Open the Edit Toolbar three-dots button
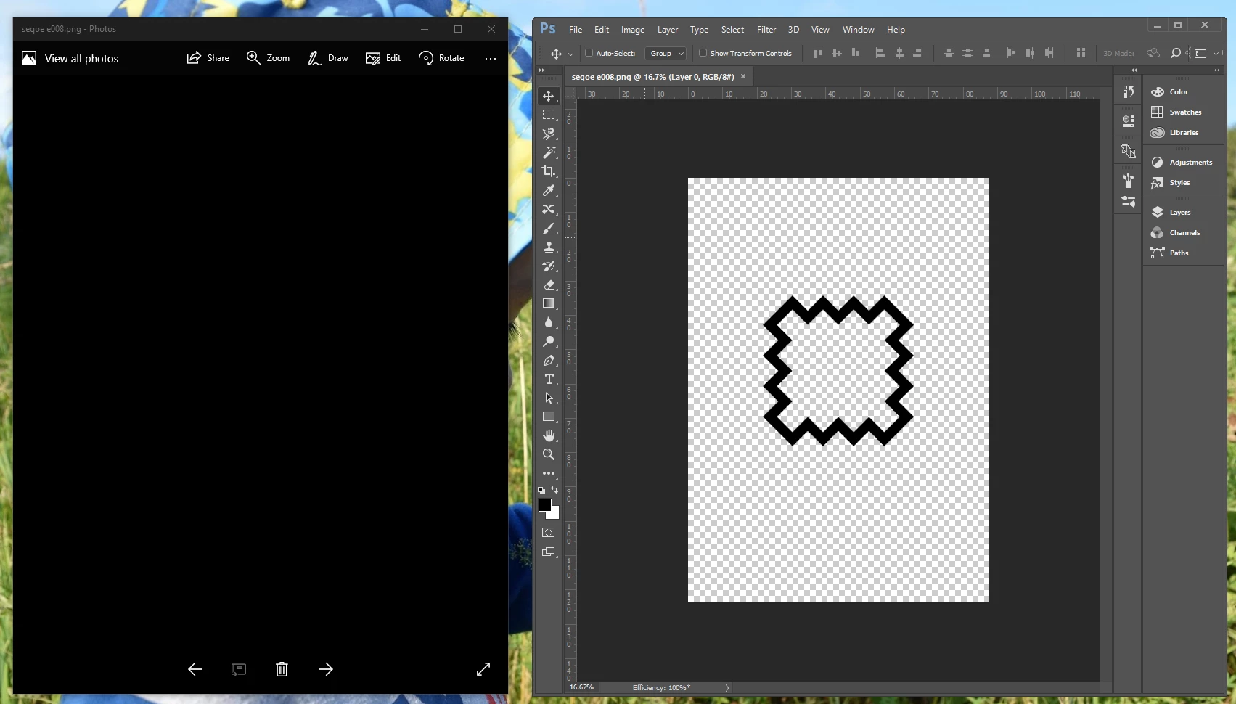The height and width of the screenshot is (704, 1236). pos(549,473)
